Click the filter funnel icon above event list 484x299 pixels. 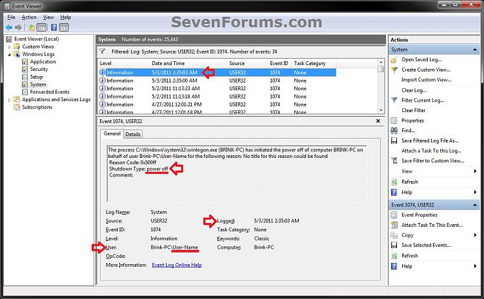(102, 52)
